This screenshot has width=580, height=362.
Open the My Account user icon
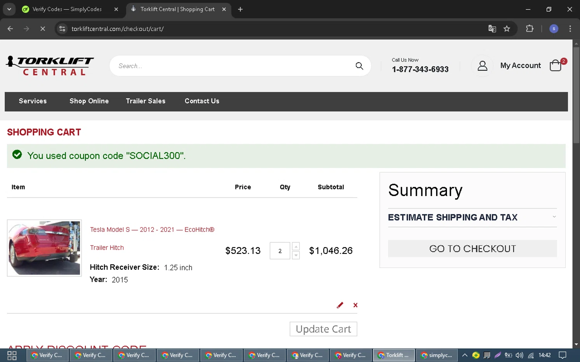(x=482, y=66)
